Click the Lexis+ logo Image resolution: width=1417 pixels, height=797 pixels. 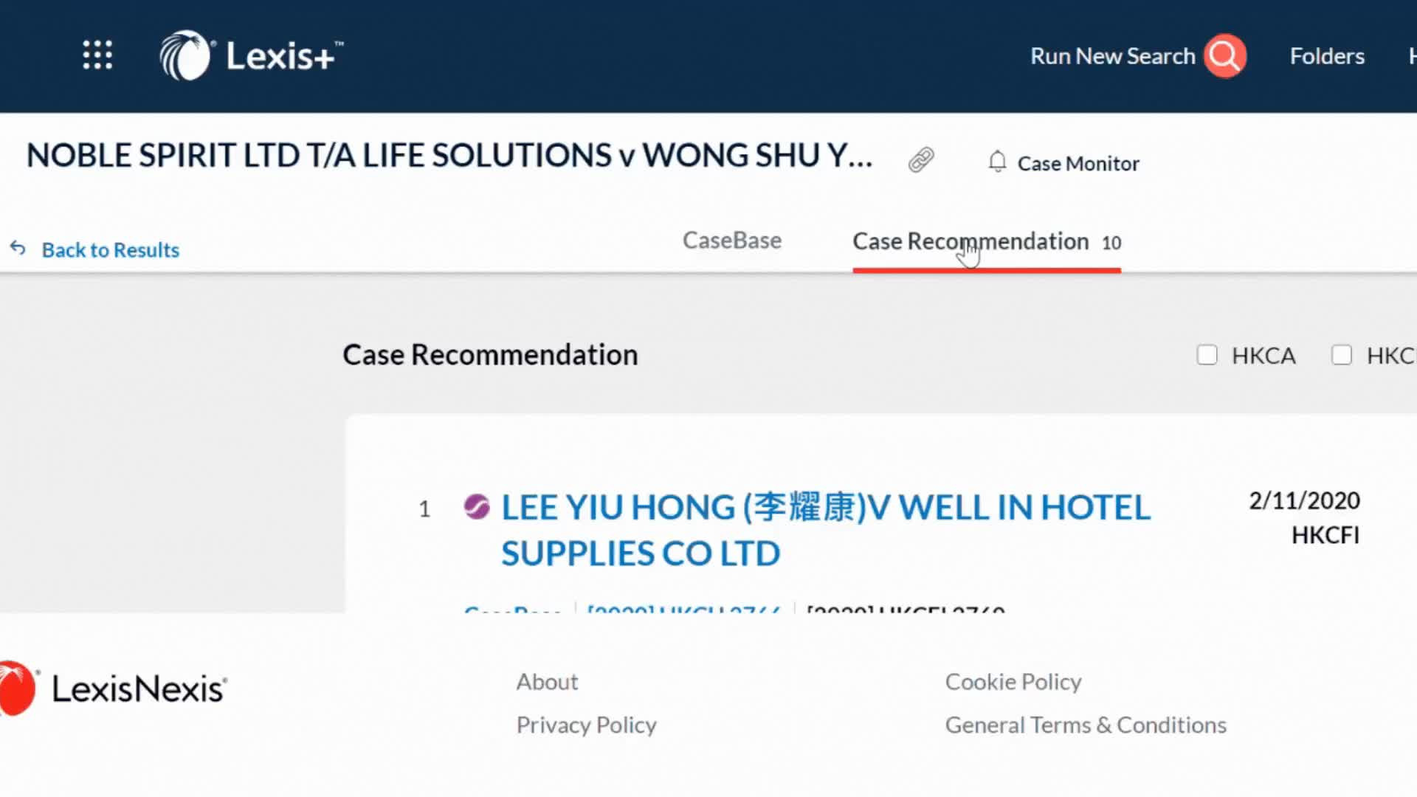click(251, 55)
